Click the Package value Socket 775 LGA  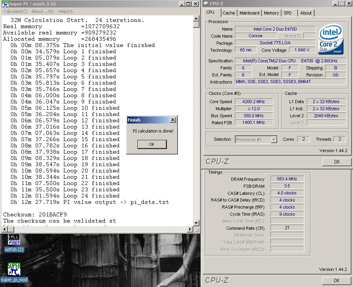275,43
